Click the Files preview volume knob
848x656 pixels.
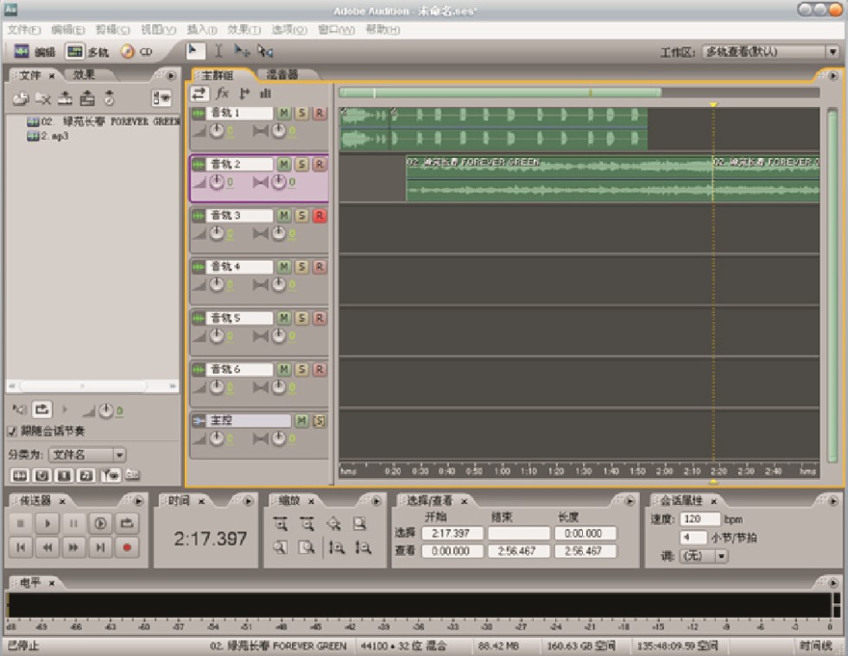tap(105, 411)
